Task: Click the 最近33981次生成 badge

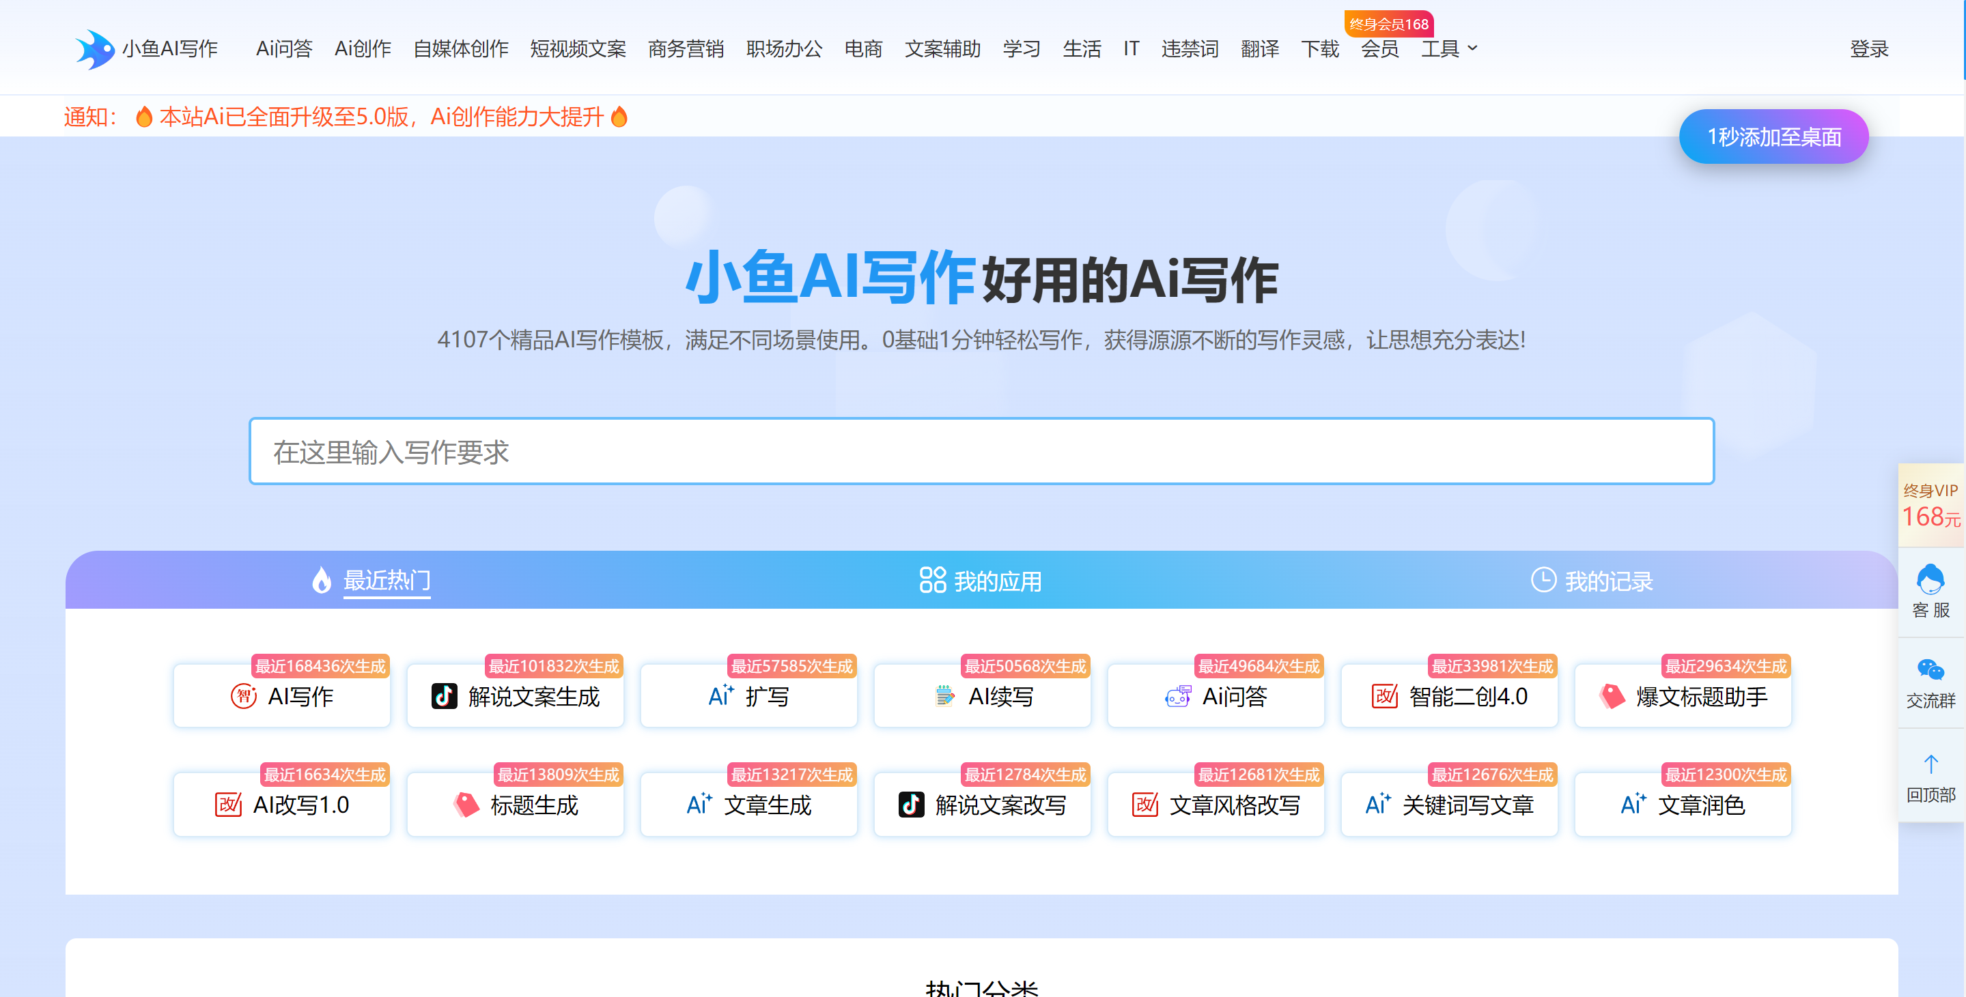Action: [x=1492, y=666]
